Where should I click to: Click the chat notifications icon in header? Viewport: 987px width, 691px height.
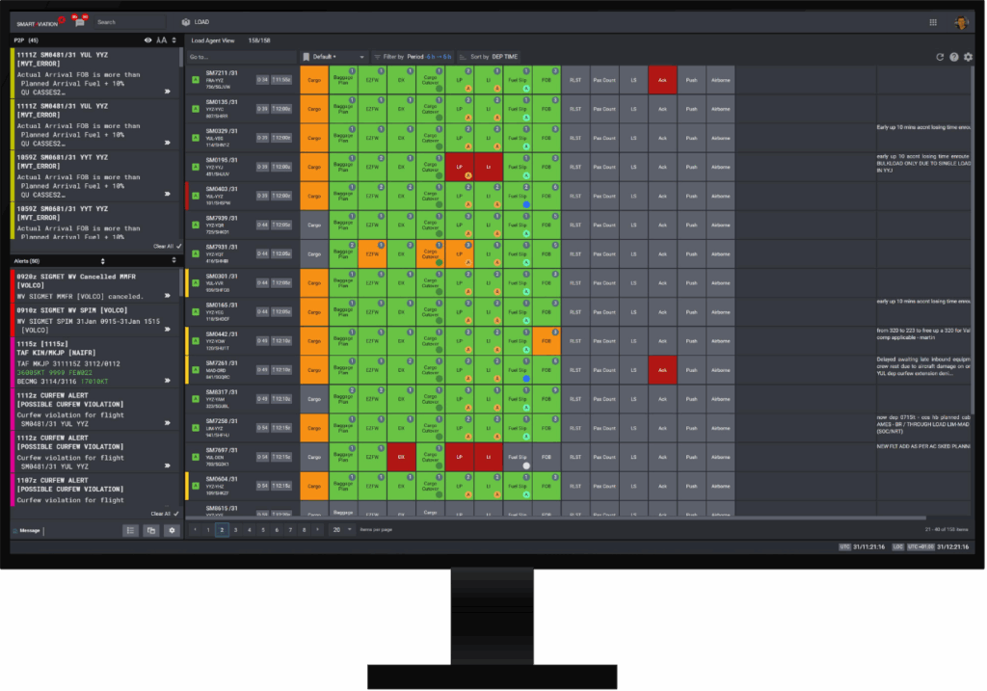coord(81,21)
